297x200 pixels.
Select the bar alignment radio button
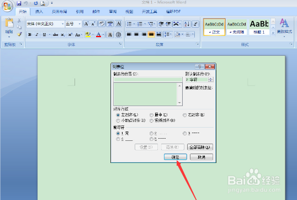(x=151, y=120)
